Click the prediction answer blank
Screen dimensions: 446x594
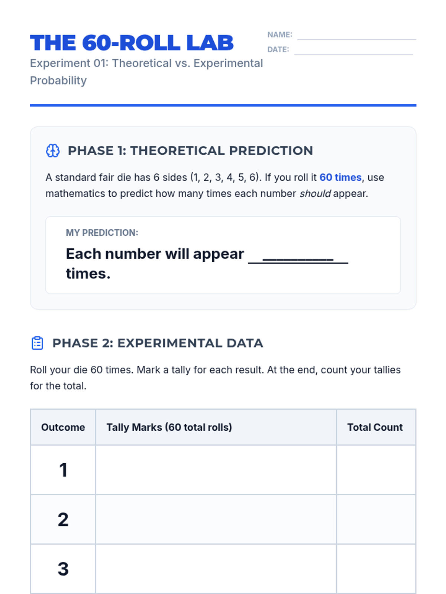(298, 256)
